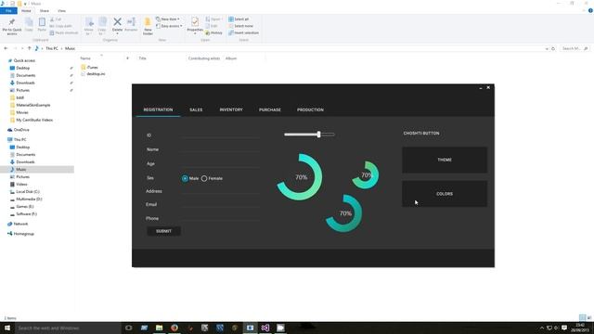Click the taskbar search box
594x334 pixels.
[68, 328]
